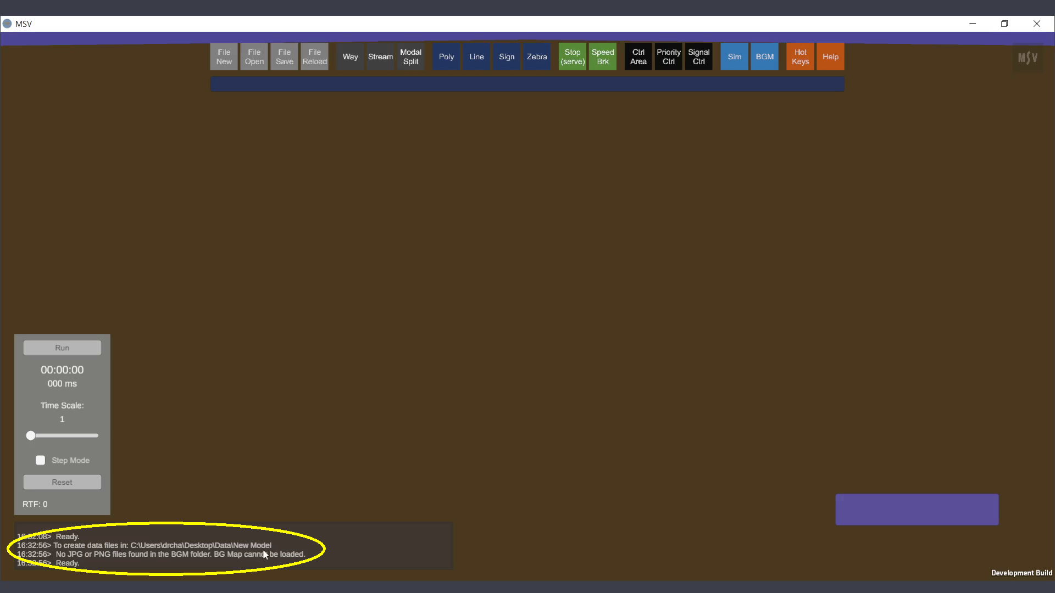Open the Signal Ctrl tool
The image size is (1055, 593).
click(x=698, y=57)
